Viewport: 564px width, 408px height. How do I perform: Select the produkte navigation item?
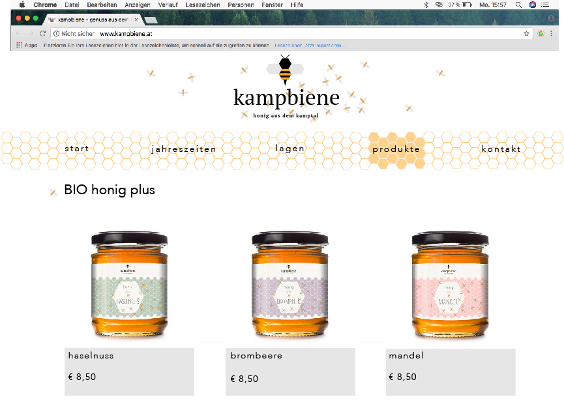click(396, 149)
